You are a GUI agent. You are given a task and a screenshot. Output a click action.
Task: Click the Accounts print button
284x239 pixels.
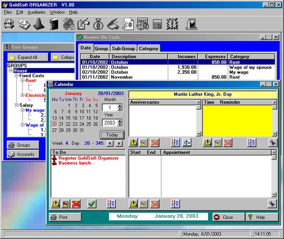pyautogui.click(x=23, y=154)
